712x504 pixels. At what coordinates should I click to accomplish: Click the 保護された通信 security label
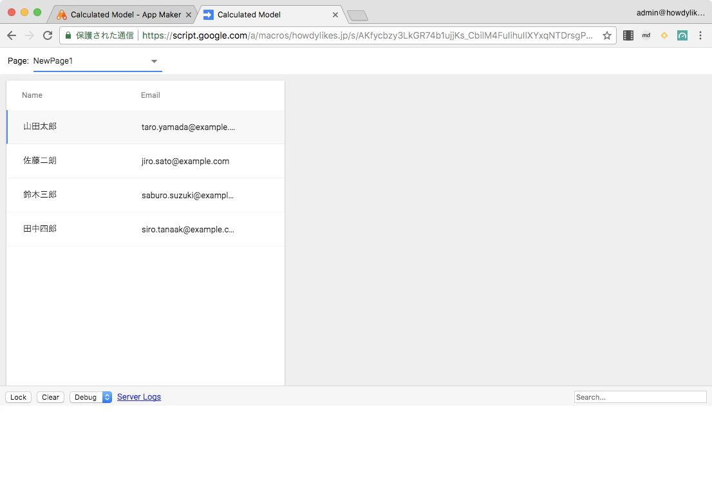click(105, 35)
